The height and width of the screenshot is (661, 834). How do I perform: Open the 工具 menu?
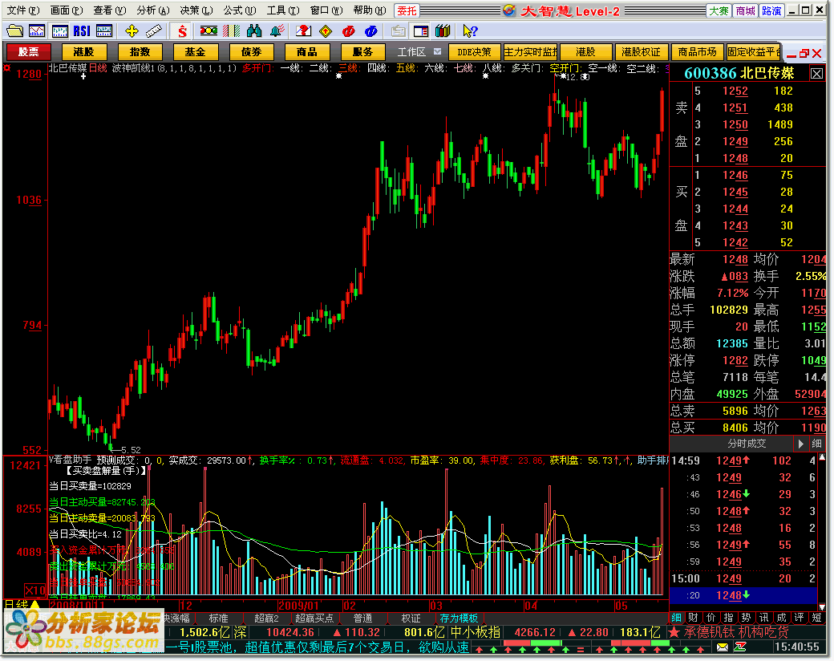coord(283,10)
